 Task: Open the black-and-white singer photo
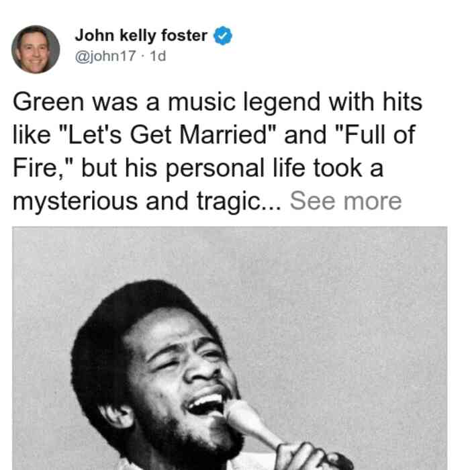(x=230, y=348)
